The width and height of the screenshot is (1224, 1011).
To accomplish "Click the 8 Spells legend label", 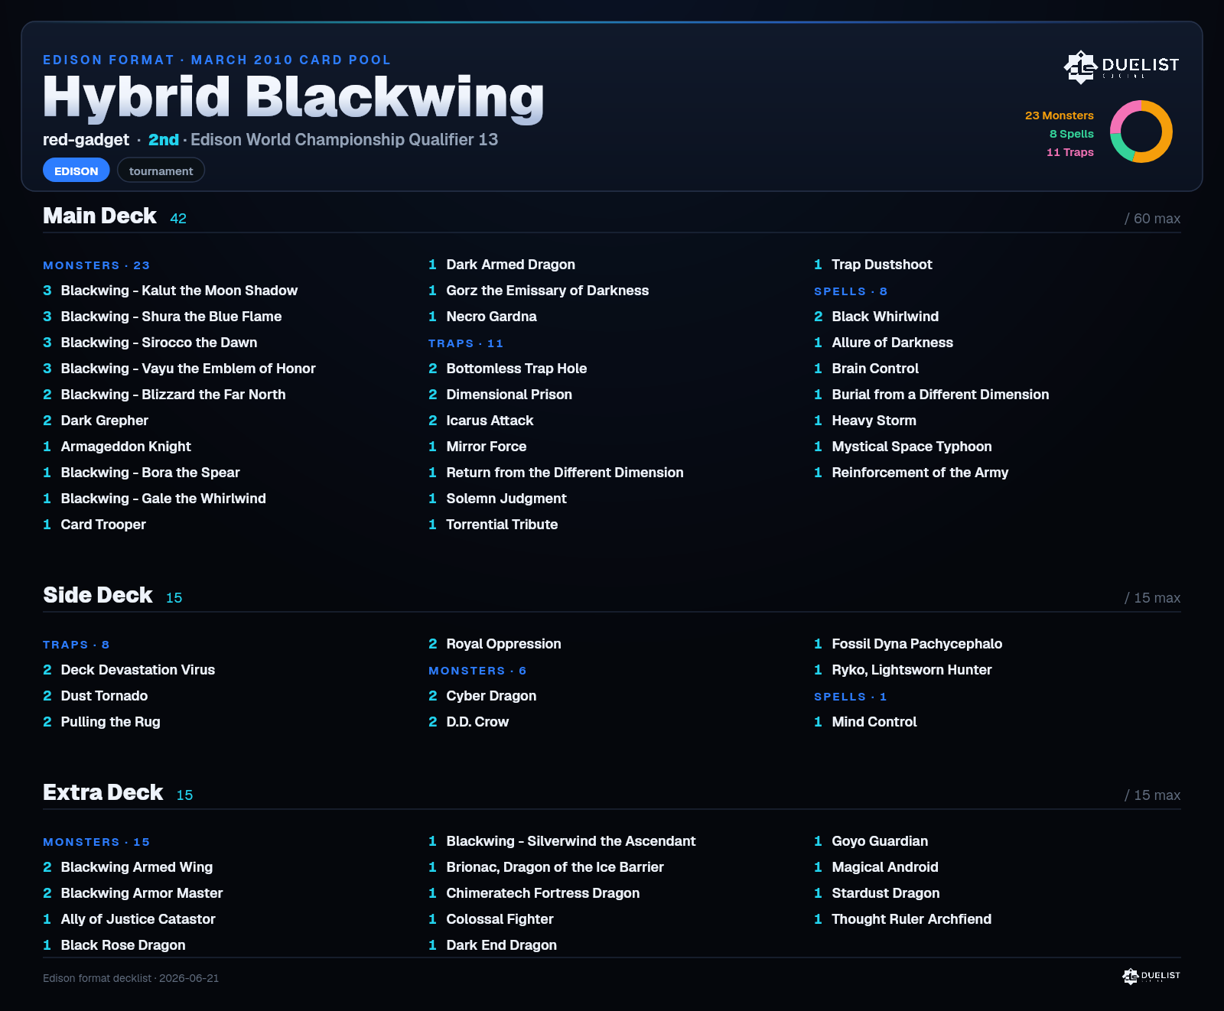I will pyautogui.click(x=1072, y=134).
